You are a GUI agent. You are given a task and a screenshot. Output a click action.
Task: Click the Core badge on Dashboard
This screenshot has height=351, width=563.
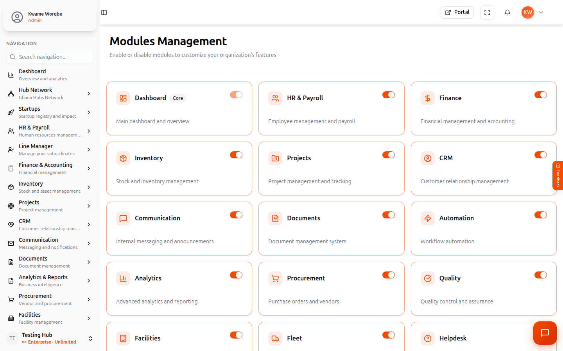[x=178, y=98]
